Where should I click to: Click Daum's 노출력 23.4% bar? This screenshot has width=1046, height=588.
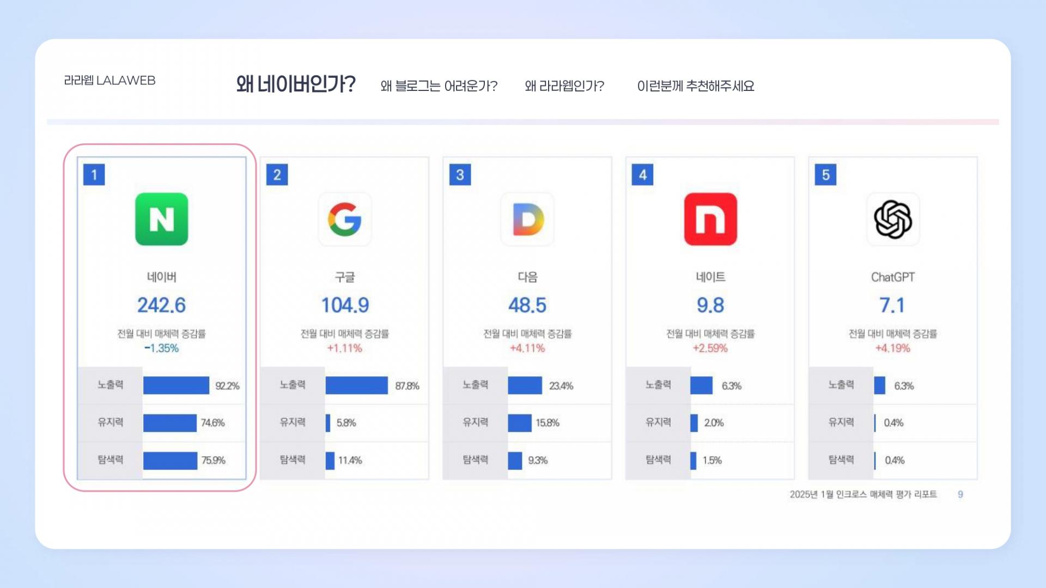525,385
